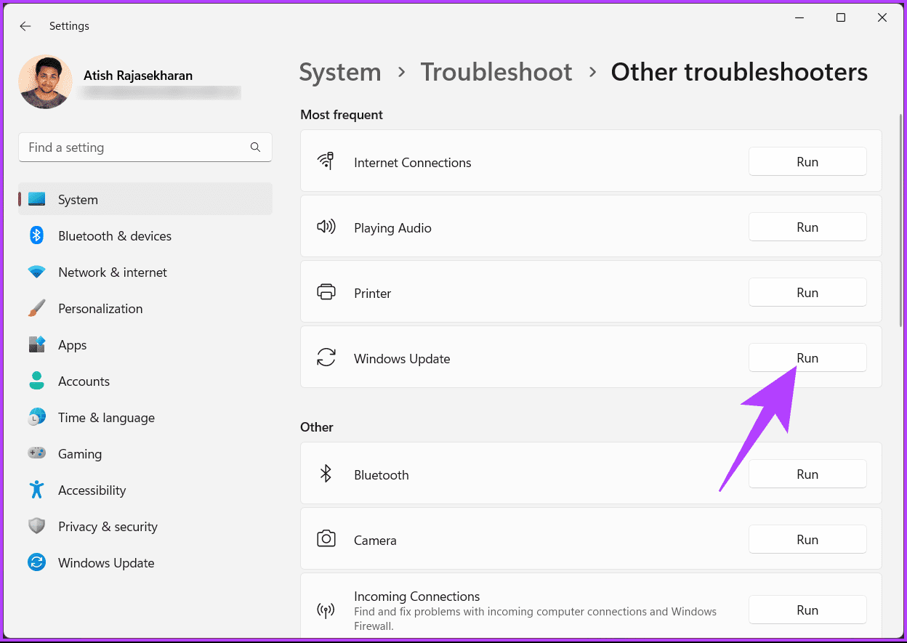Viewport: 907px width, 643px height.
Task: Click the Network & internet Wi-Fi icon
Action: pyautogui.click(x=36, y=272)
